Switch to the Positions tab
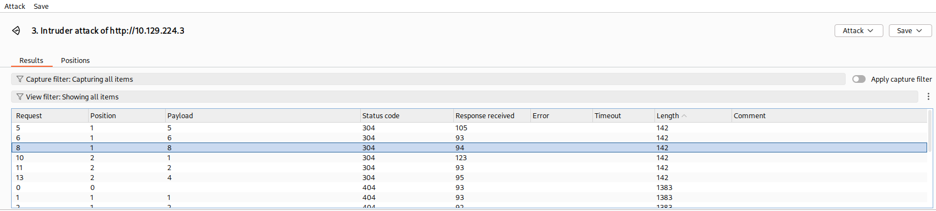Image resolution: width=936 pixels, height=211 pixels. coord(75,60)
